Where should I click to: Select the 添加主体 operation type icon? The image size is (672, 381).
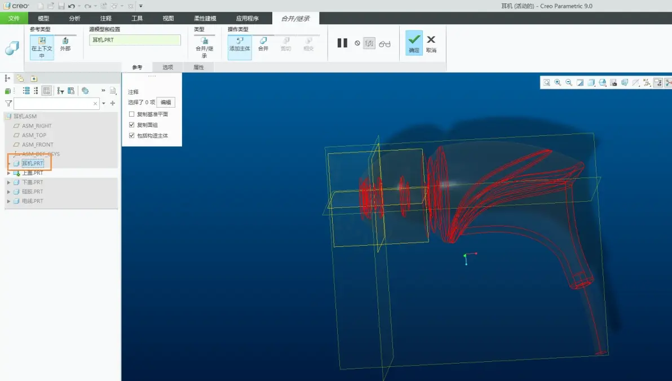pyautogui.click(x=239, y=44)
